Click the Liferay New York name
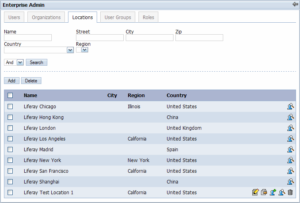Screen dimensions: 300x203 click(42, 160)
